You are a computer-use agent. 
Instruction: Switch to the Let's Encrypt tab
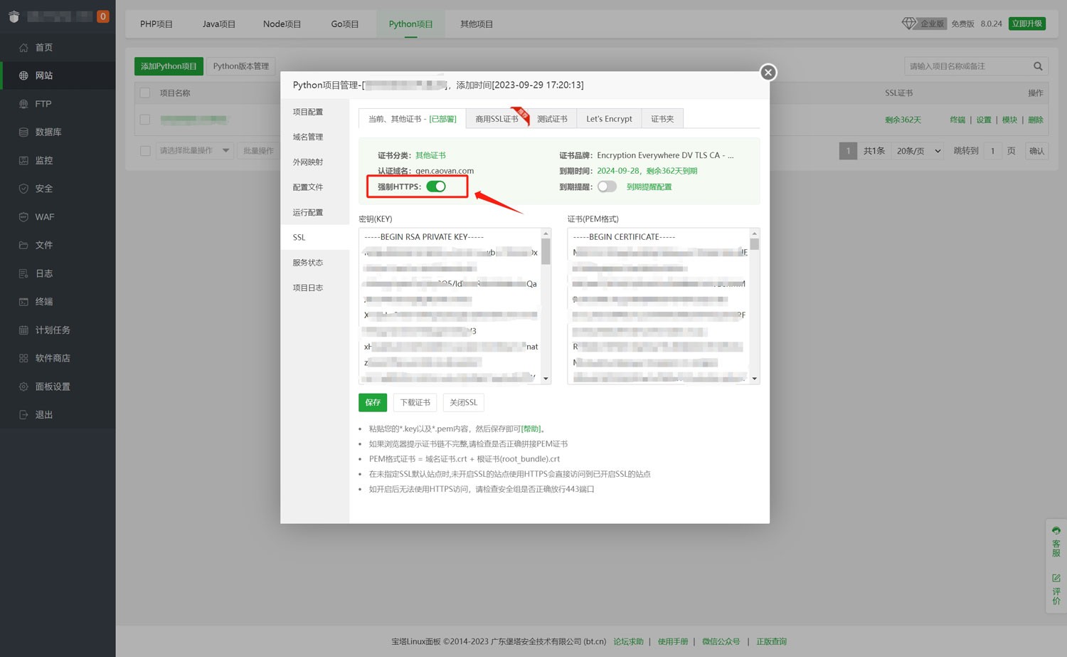609,119
